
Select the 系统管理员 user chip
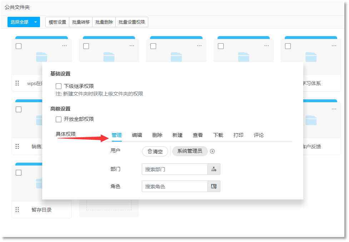tap(190, 151)
